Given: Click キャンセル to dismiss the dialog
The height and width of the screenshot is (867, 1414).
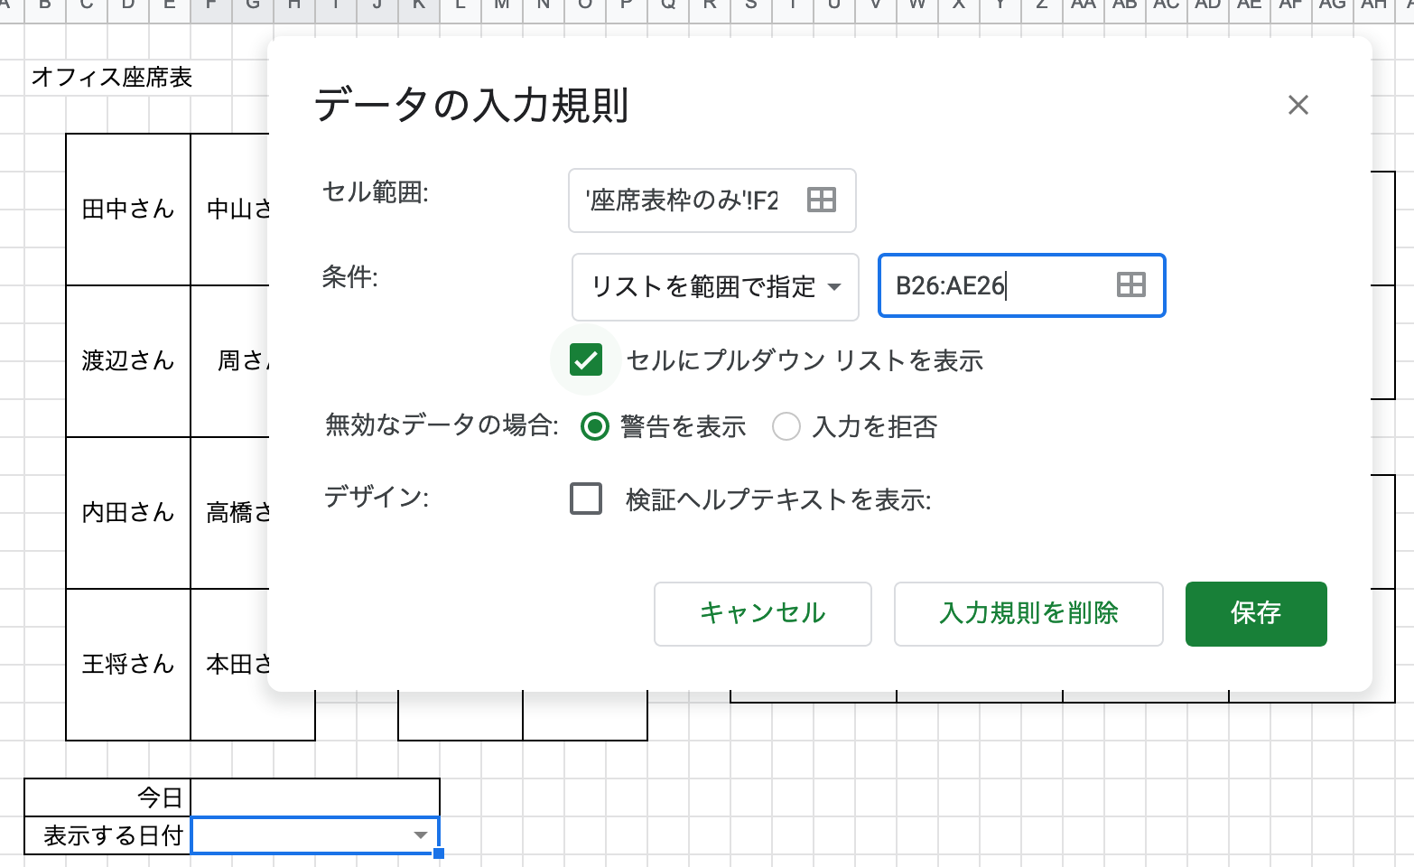Looking at the screenshot, I should point(762,614).
